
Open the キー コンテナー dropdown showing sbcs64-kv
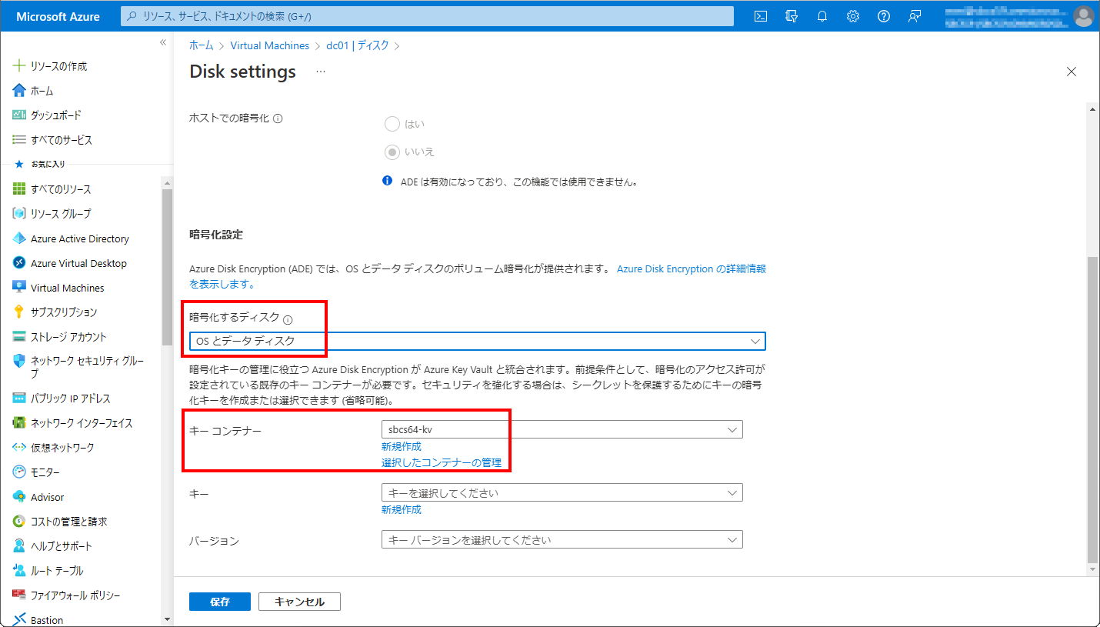pos(562,429)
